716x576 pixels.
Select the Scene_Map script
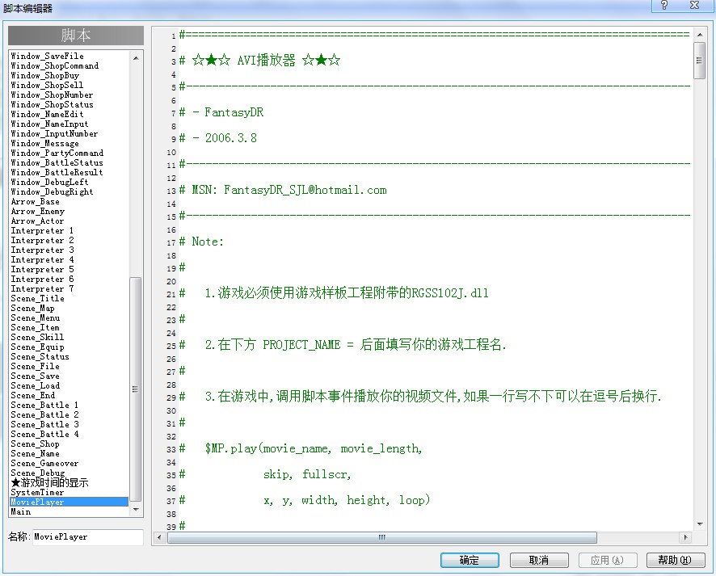tap(69, 308)
